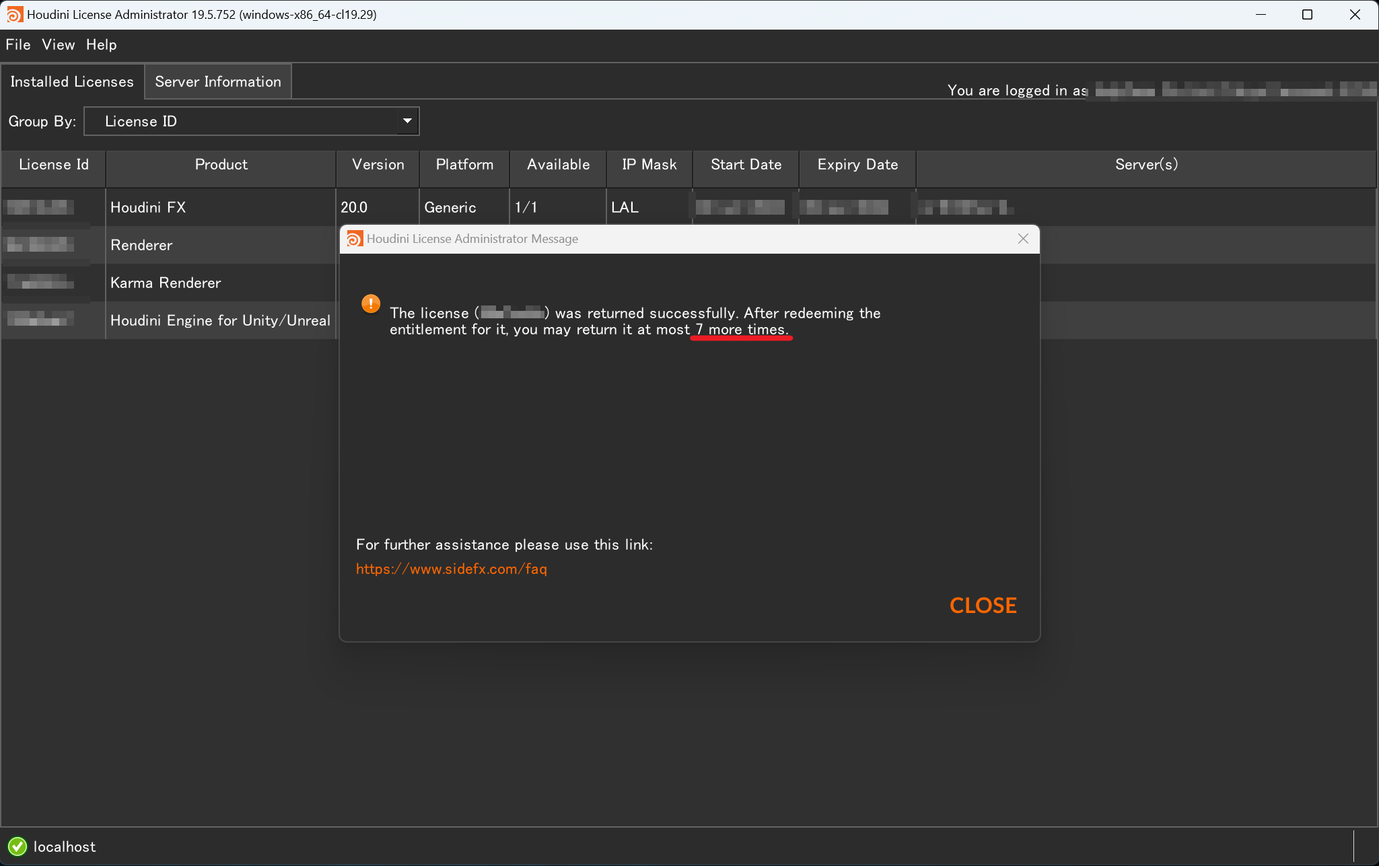This screenshot has height=866, width=1379.
Task: Open the View menu
Action: pyautogui.click(x=58, y=44)
